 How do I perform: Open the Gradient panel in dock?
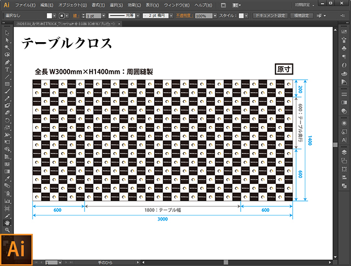[344, 102]
